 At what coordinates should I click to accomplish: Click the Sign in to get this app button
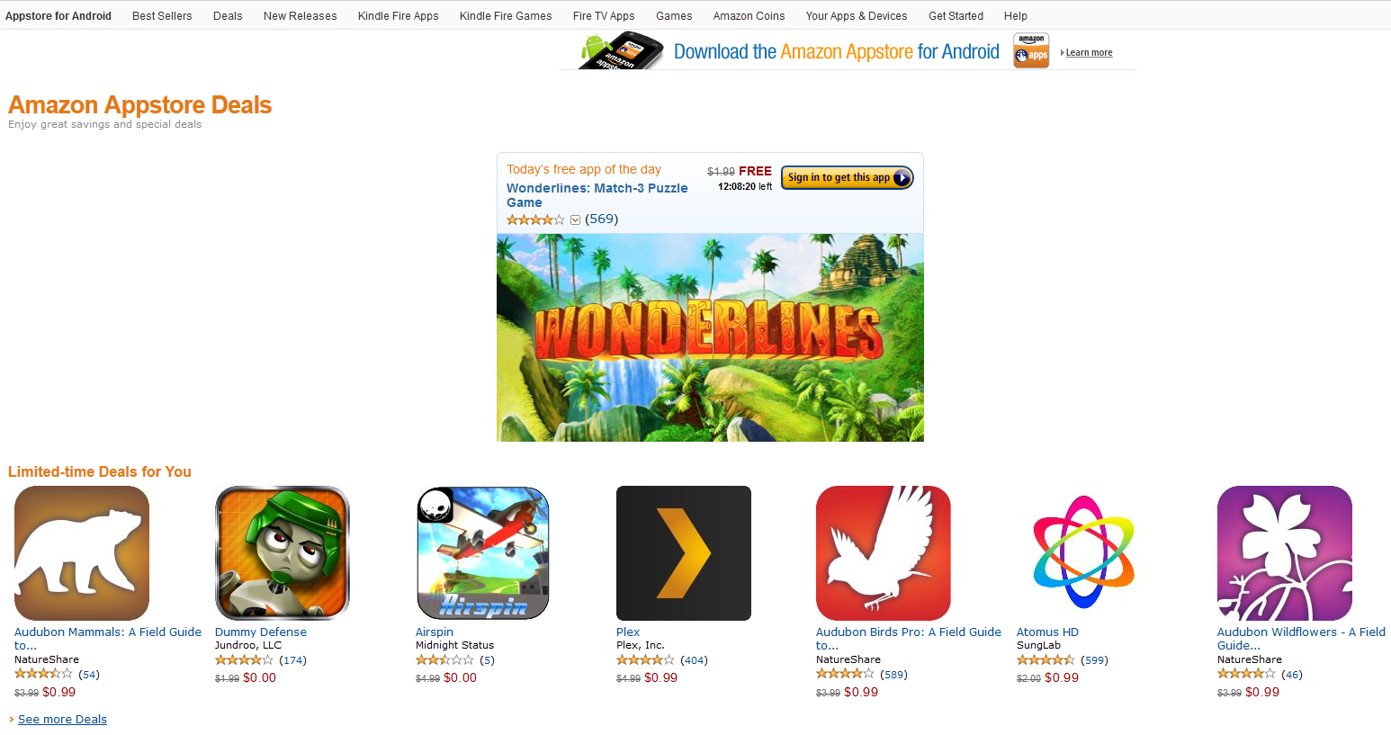848,178
